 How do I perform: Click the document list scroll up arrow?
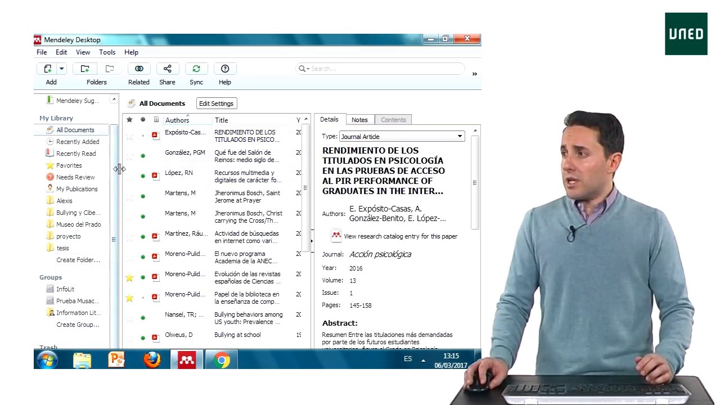306,119
